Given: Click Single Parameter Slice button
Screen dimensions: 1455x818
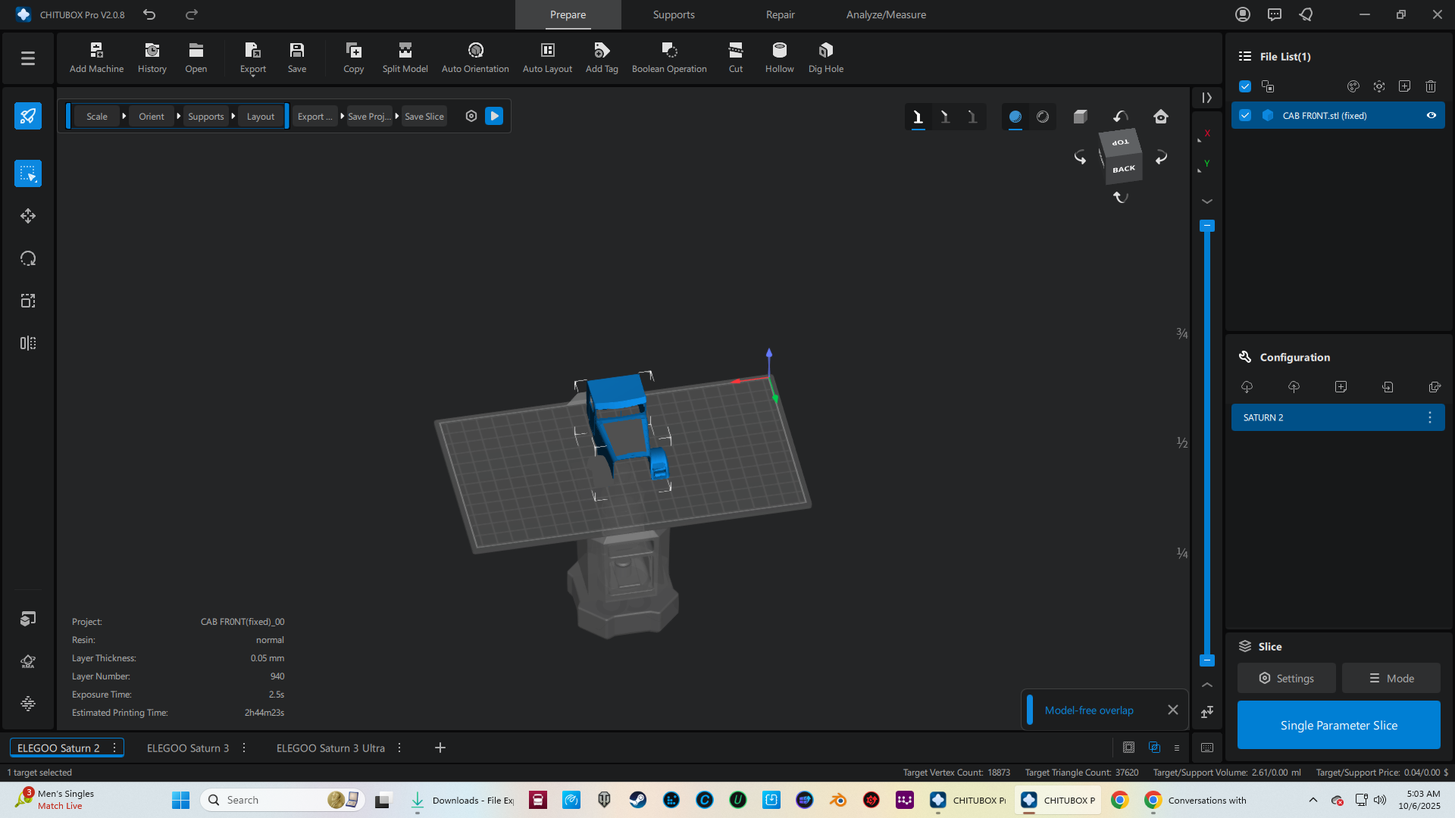Looking at the screenshot, I should [1338, 725].
